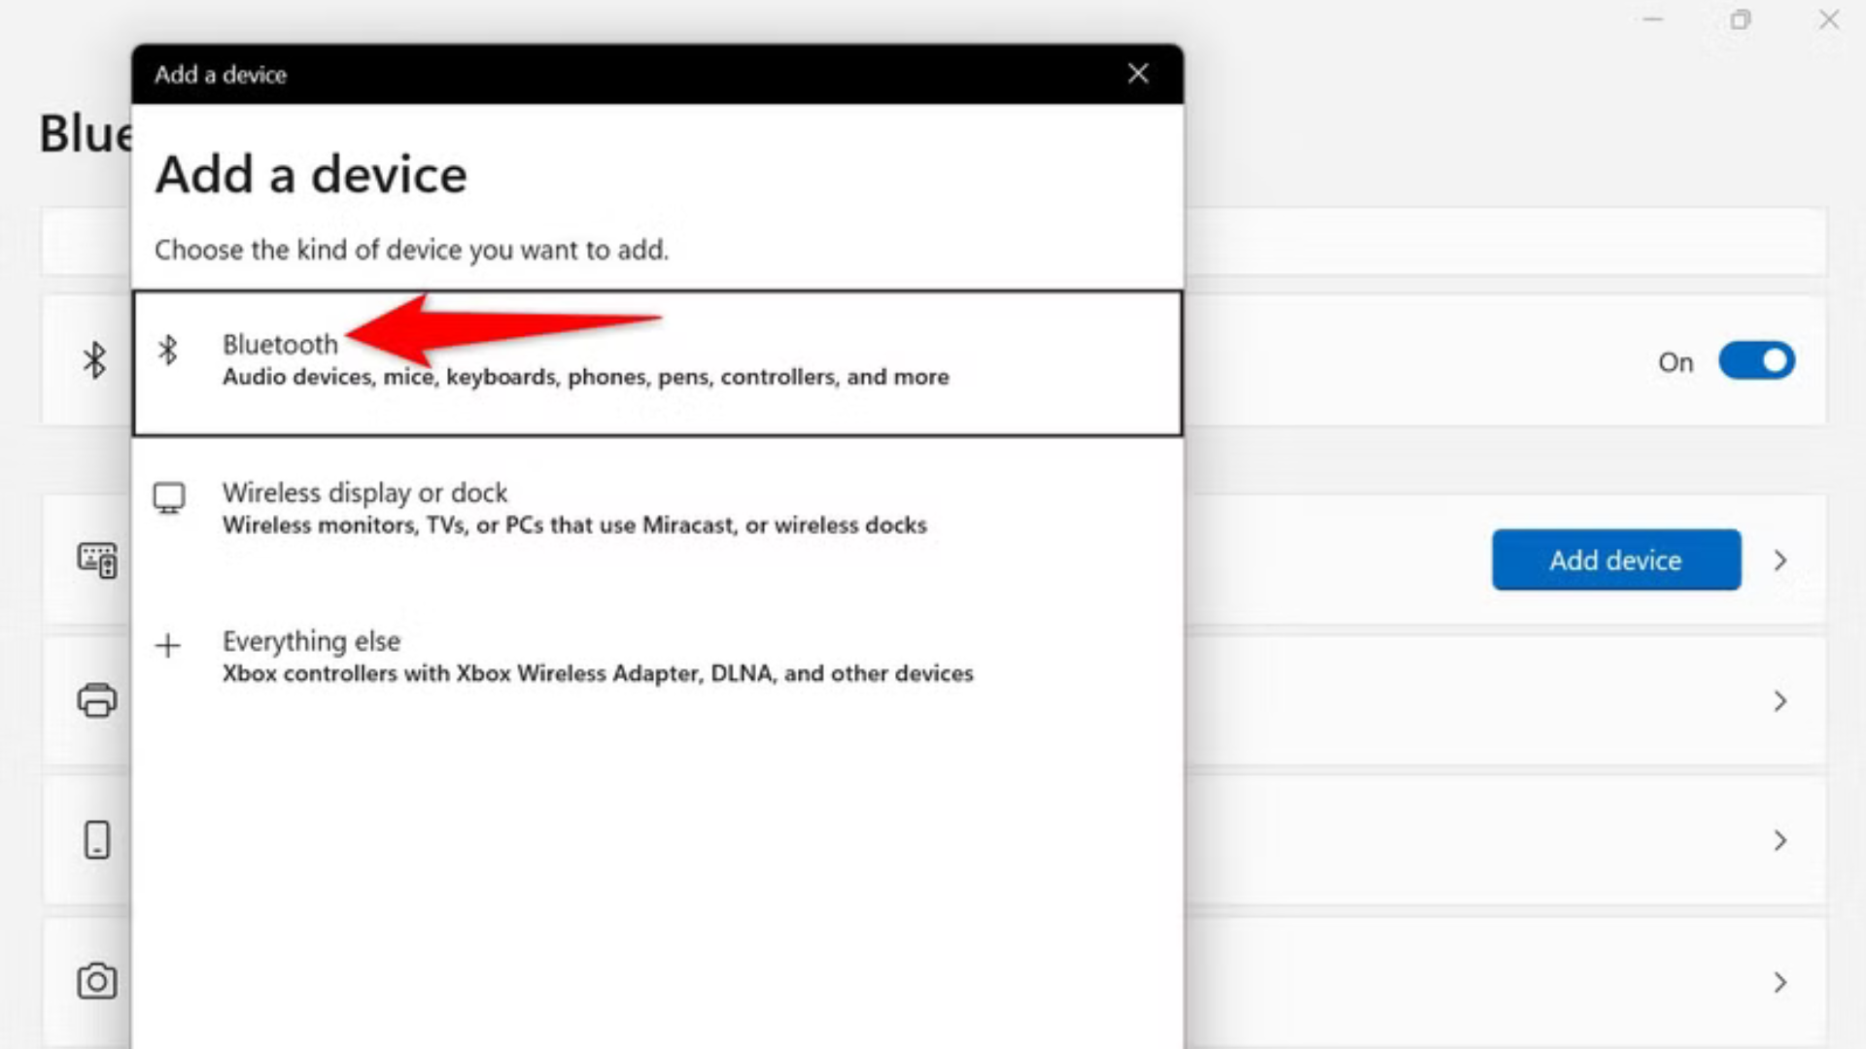1866x1049 pixels.
Task: Click the plus icon beside Everything else
Action: click(x=170, y=647)
